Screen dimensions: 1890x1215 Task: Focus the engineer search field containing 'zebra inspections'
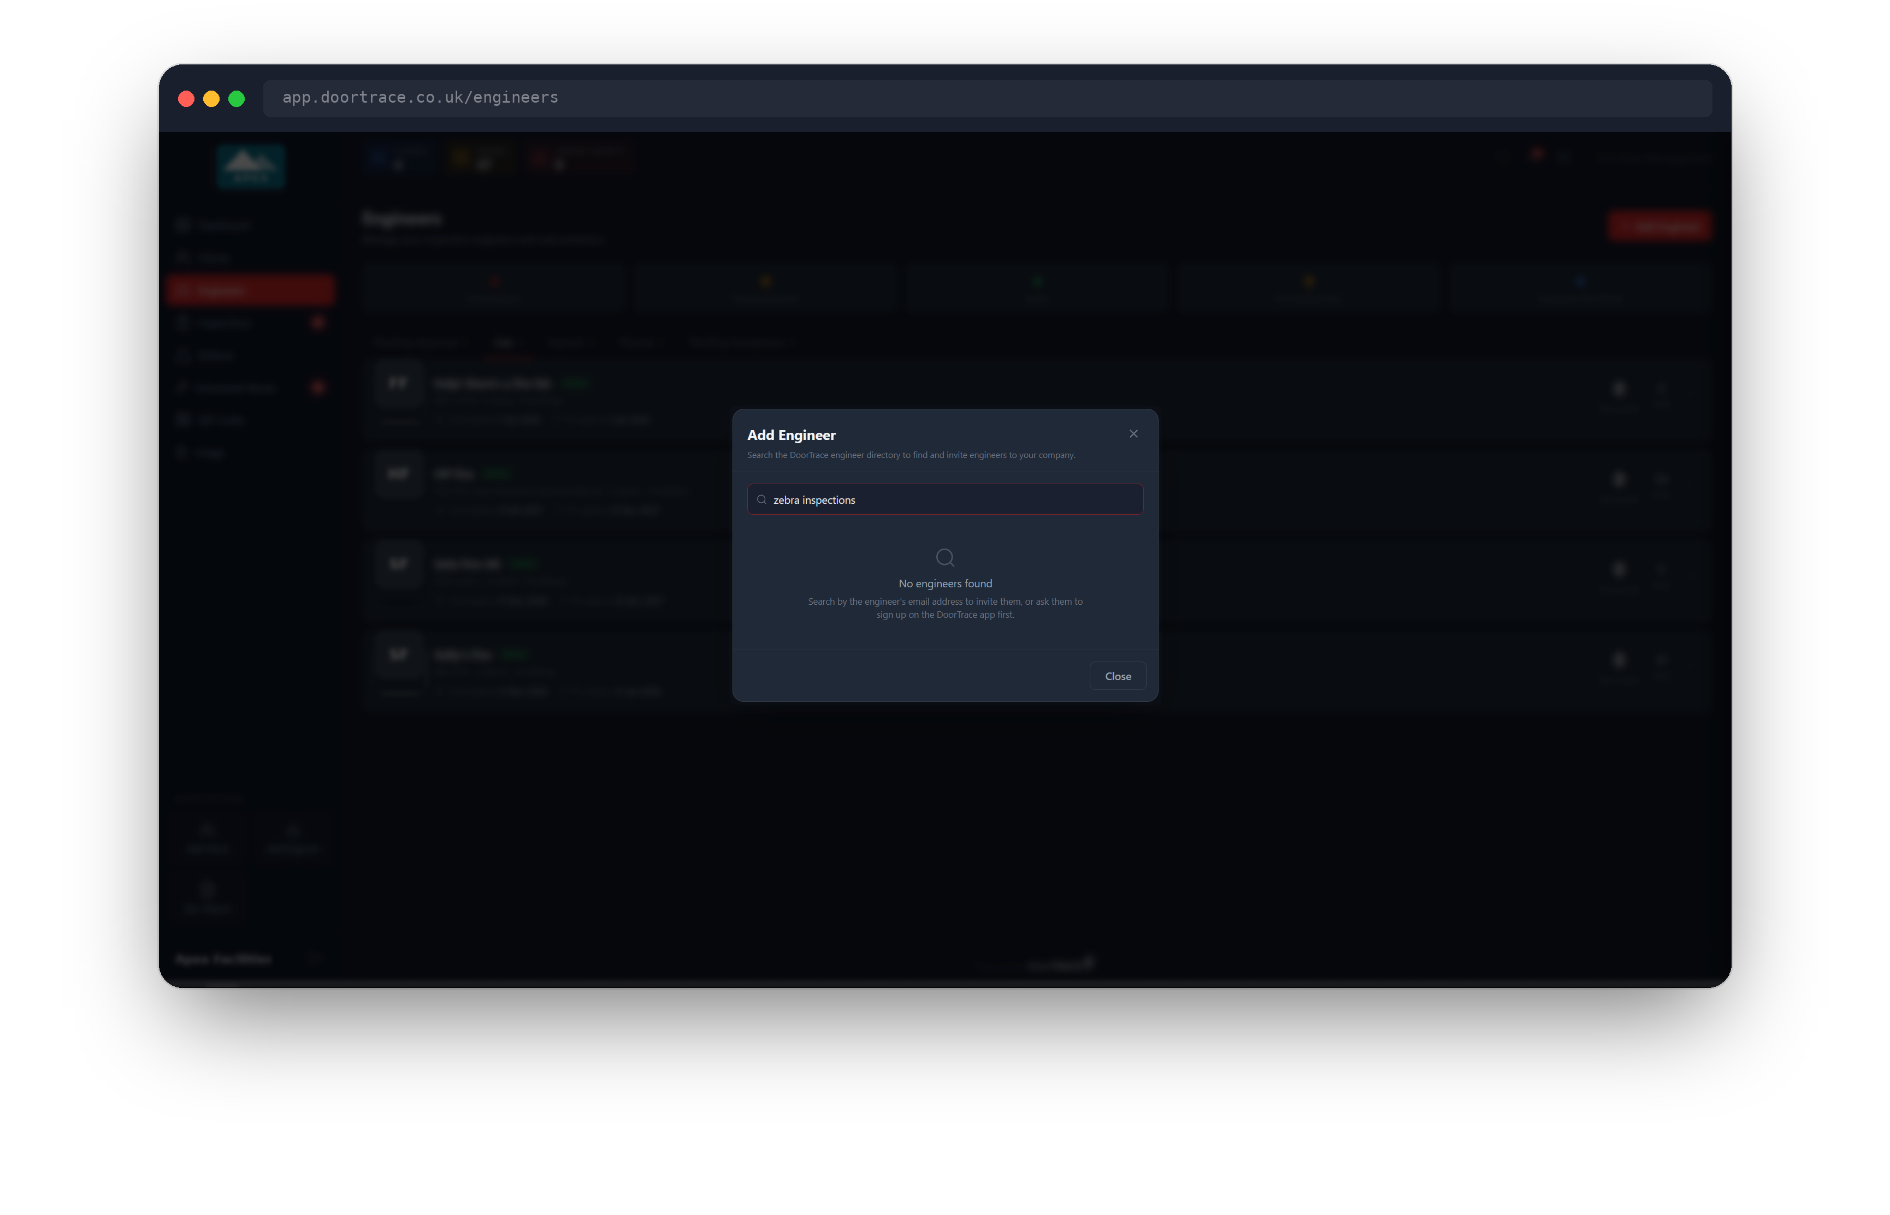tap(945, 499)
